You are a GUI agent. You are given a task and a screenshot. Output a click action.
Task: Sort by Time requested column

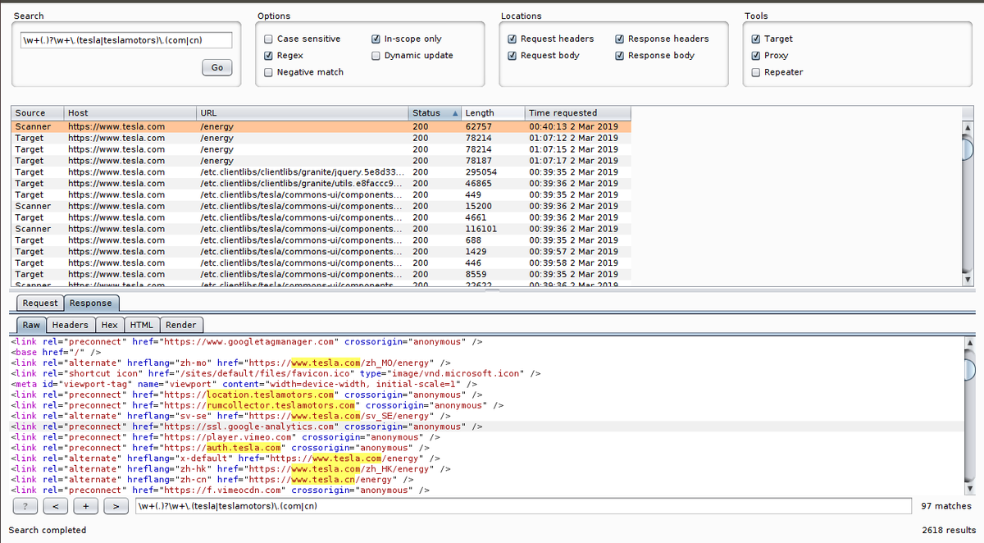click(x=578, y=113)
